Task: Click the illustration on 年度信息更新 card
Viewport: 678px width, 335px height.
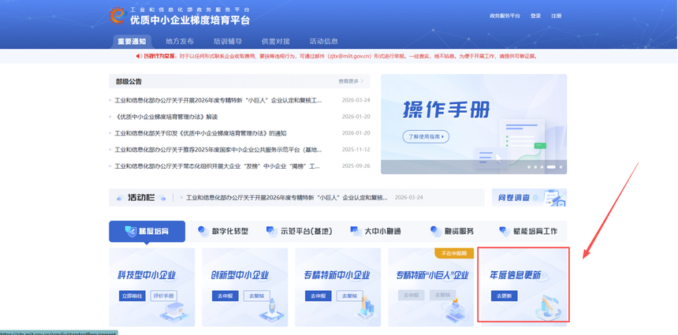Action: click(546, 307)
